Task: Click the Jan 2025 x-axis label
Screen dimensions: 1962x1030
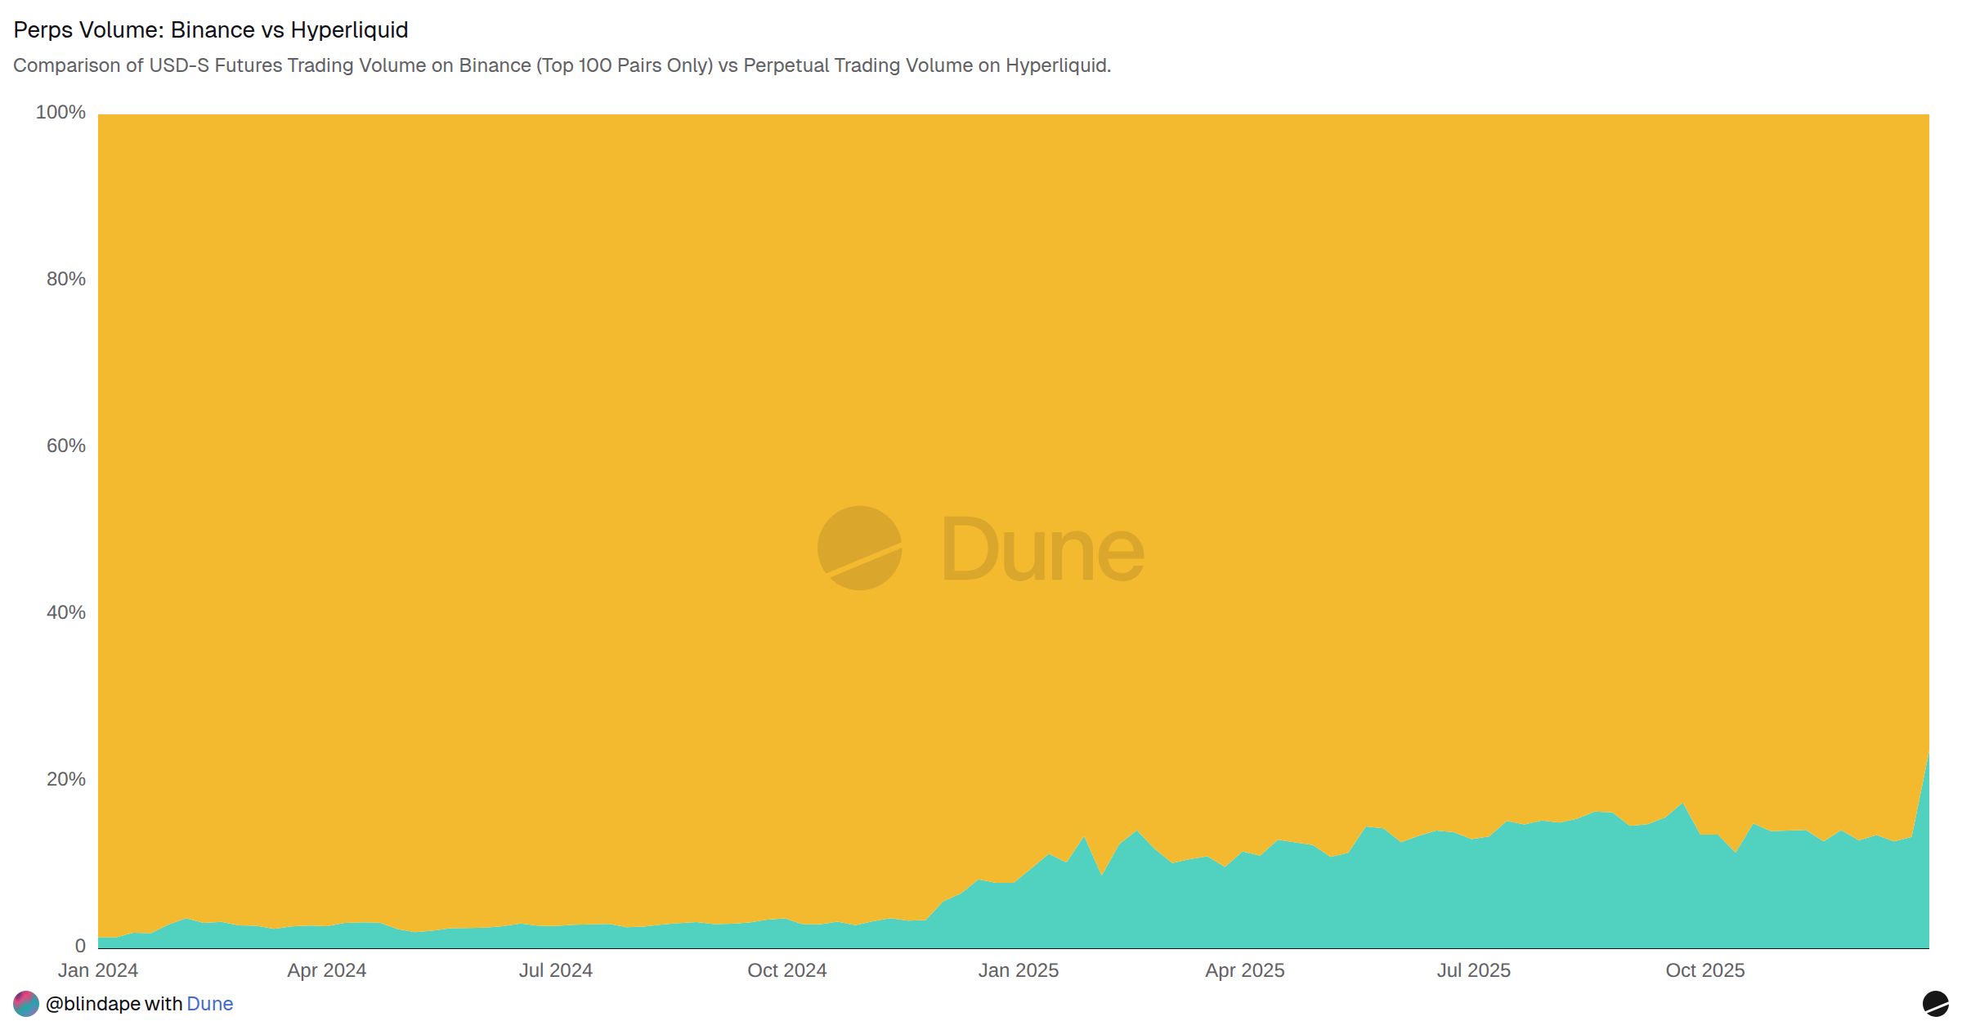Action: [1019, 970]
